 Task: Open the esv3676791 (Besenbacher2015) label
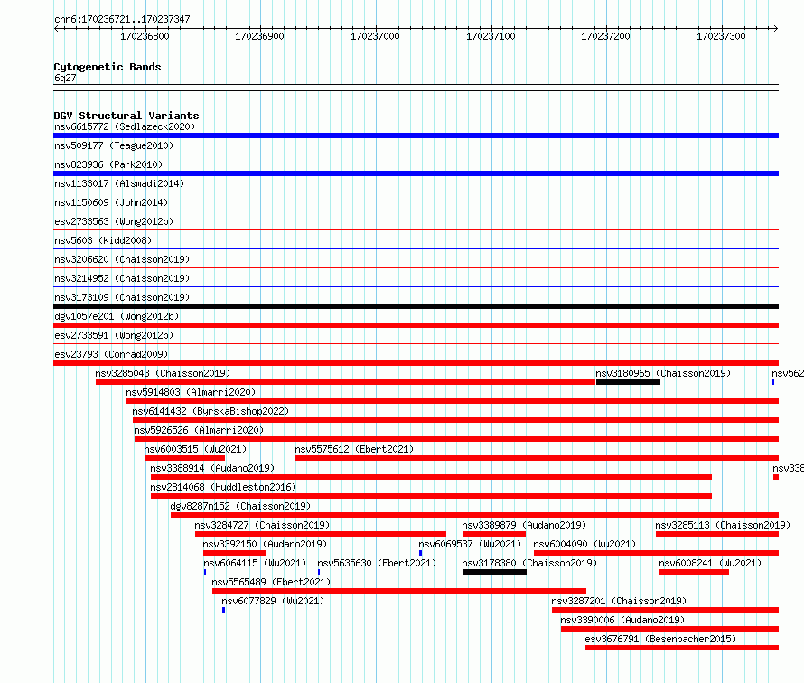[660, 639]
